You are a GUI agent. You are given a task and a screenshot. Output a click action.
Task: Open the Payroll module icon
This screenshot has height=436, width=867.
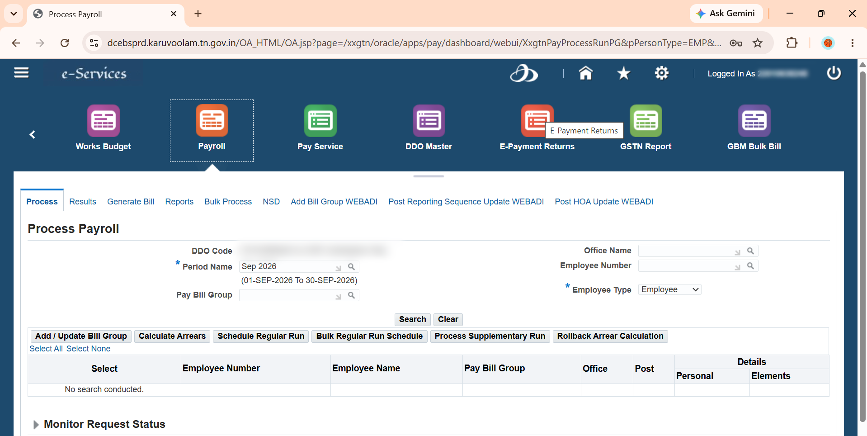coord(212,120)
